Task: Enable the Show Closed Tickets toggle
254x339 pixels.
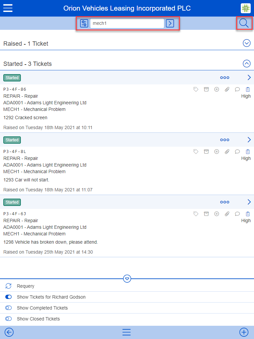Action: 8,319
